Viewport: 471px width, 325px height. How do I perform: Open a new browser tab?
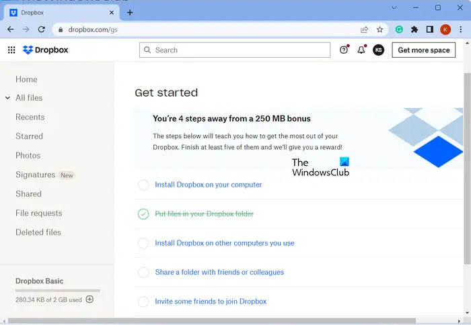tap(130, 12)
